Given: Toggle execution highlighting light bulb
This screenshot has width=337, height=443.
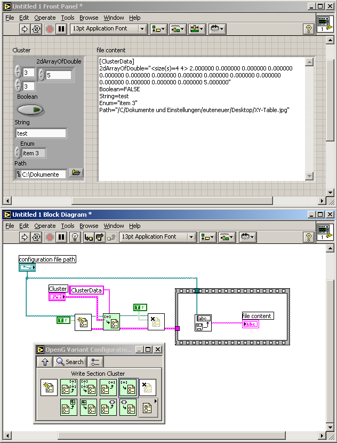Looking at the screenshot, I should coord(75,237).
